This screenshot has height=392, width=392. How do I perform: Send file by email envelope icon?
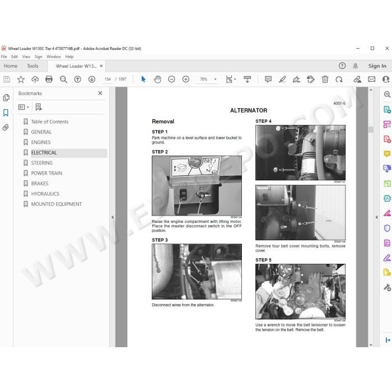tap(371, 80)
